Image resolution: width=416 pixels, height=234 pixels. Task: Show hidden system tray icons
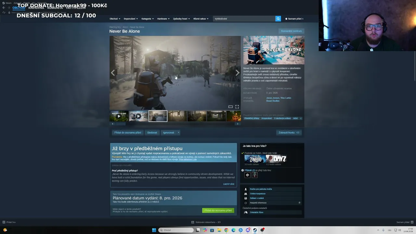(378, 230)
